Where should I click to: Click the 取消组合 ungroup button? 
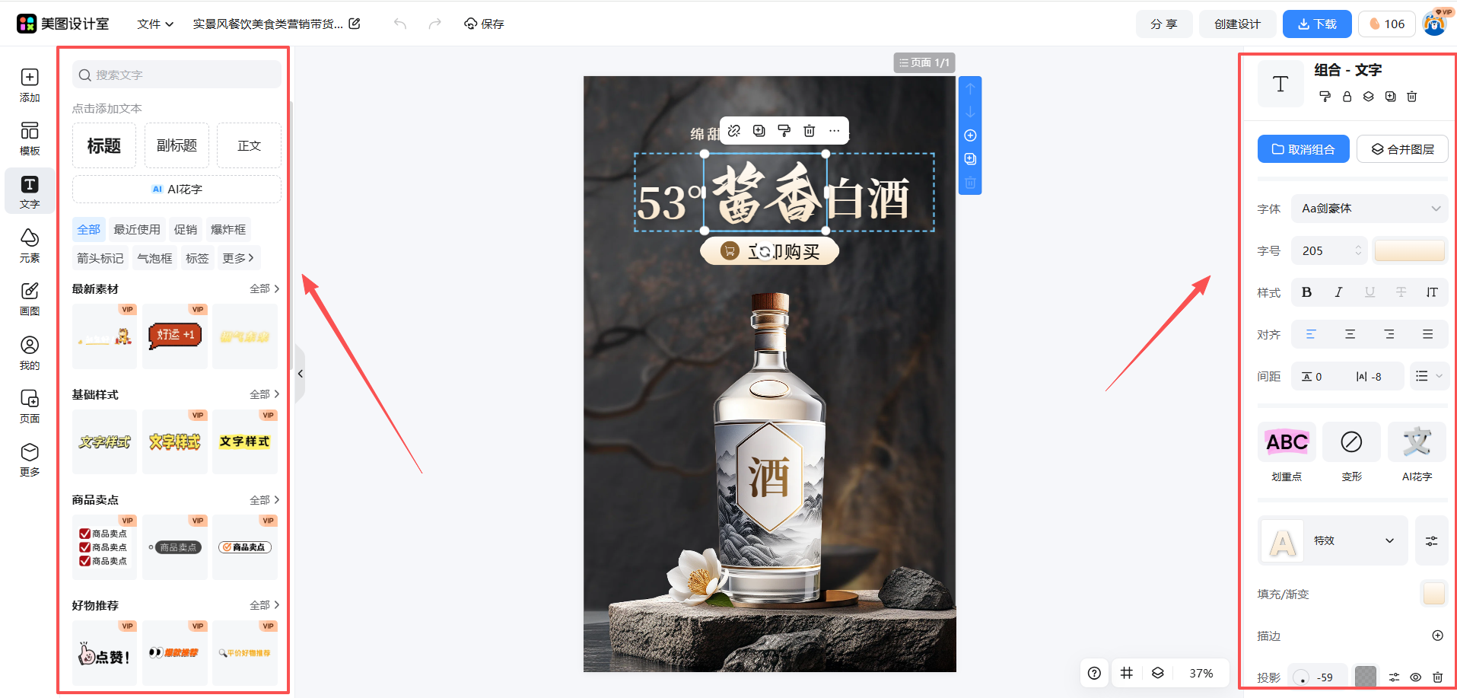(1303, 149)
